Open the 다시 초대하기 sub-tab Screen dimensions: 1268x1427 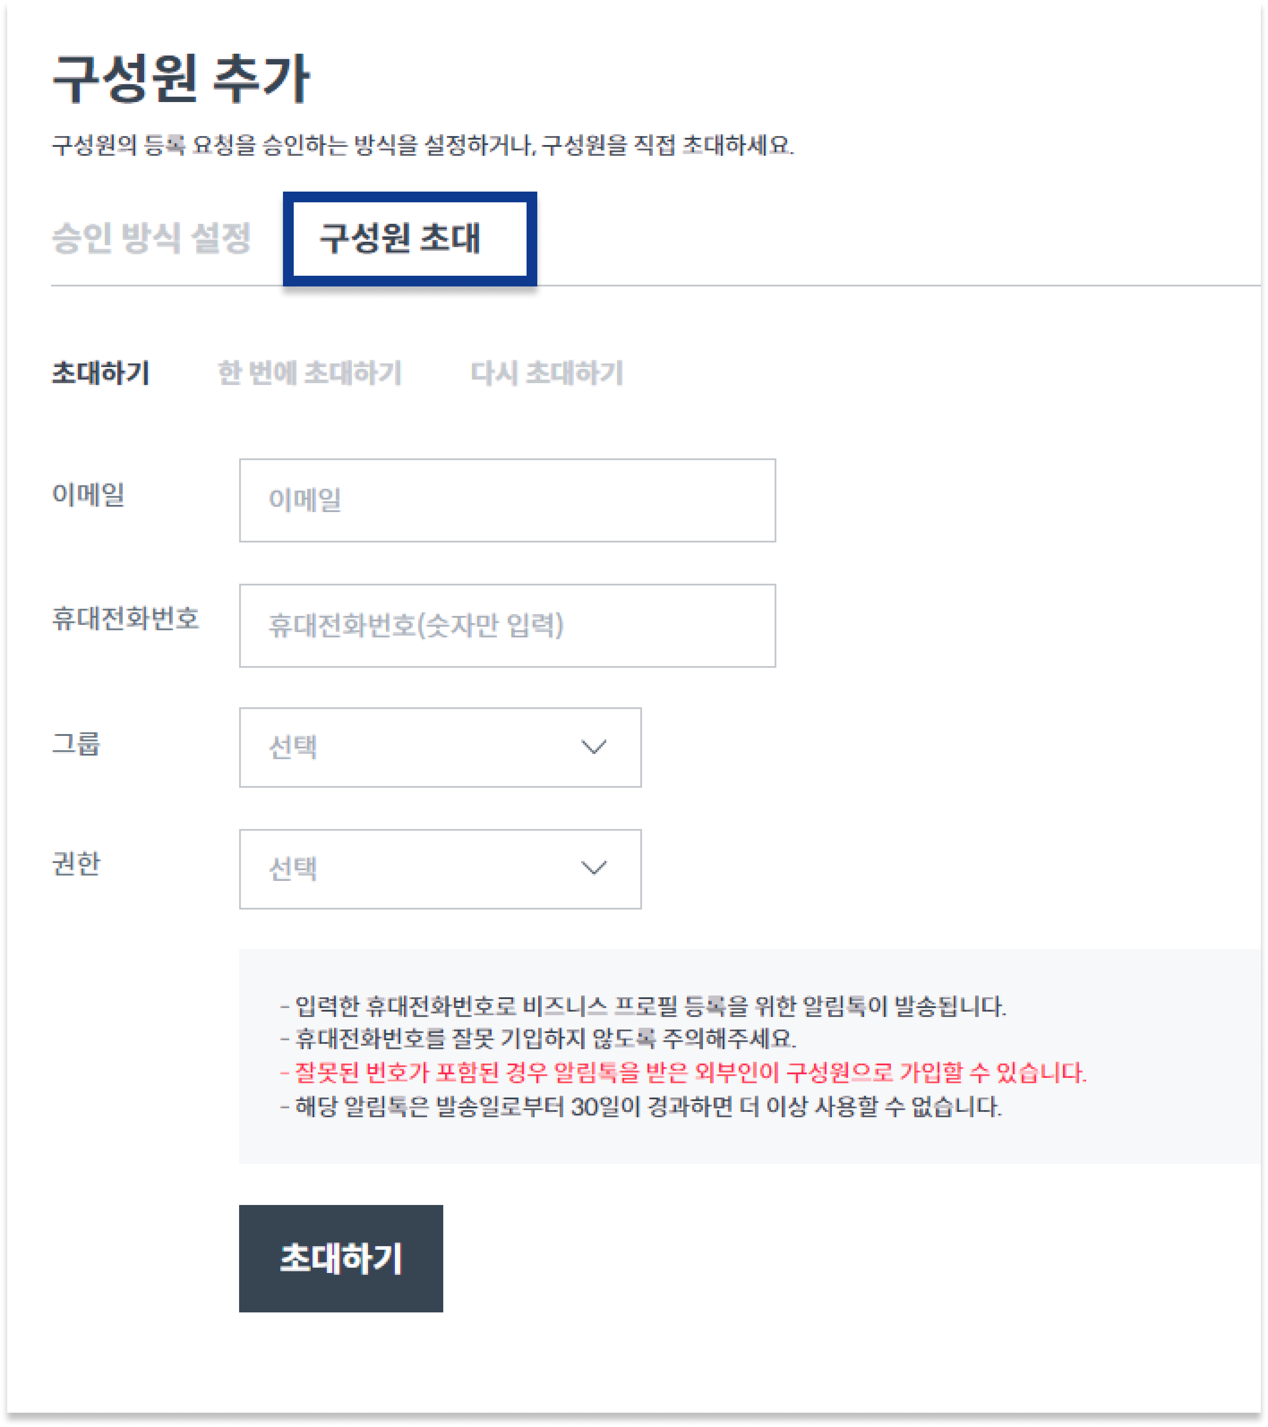pos(547,373)
